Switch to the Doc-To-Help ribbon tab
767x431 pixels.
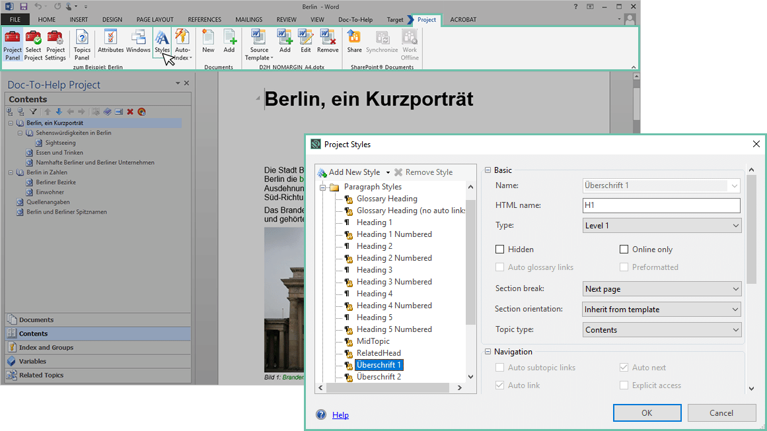pos(355,20)
